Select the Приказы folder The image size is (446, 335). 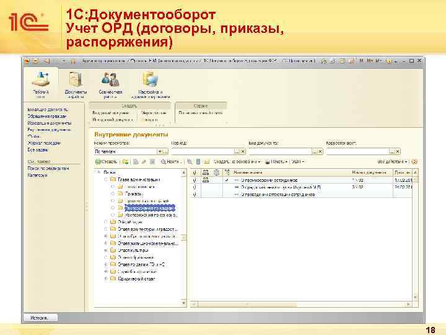click(133, 194)
